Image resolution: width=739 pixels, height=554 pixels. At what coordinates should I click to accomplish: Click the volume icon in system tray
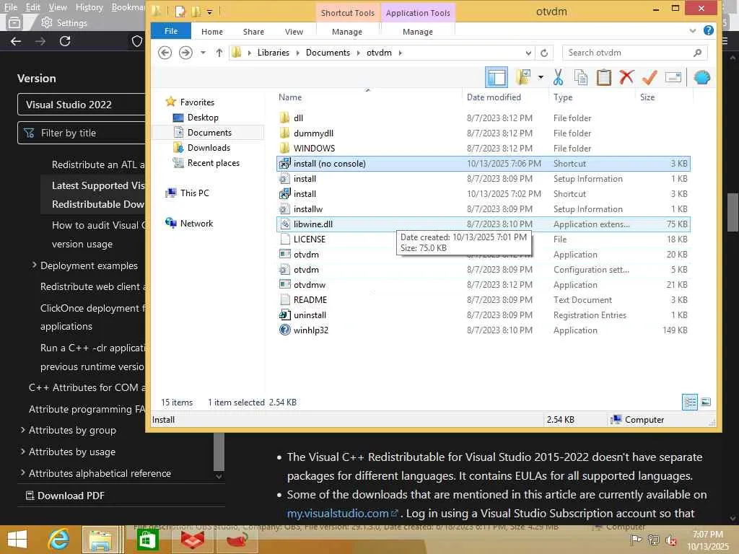pos(670,540)
